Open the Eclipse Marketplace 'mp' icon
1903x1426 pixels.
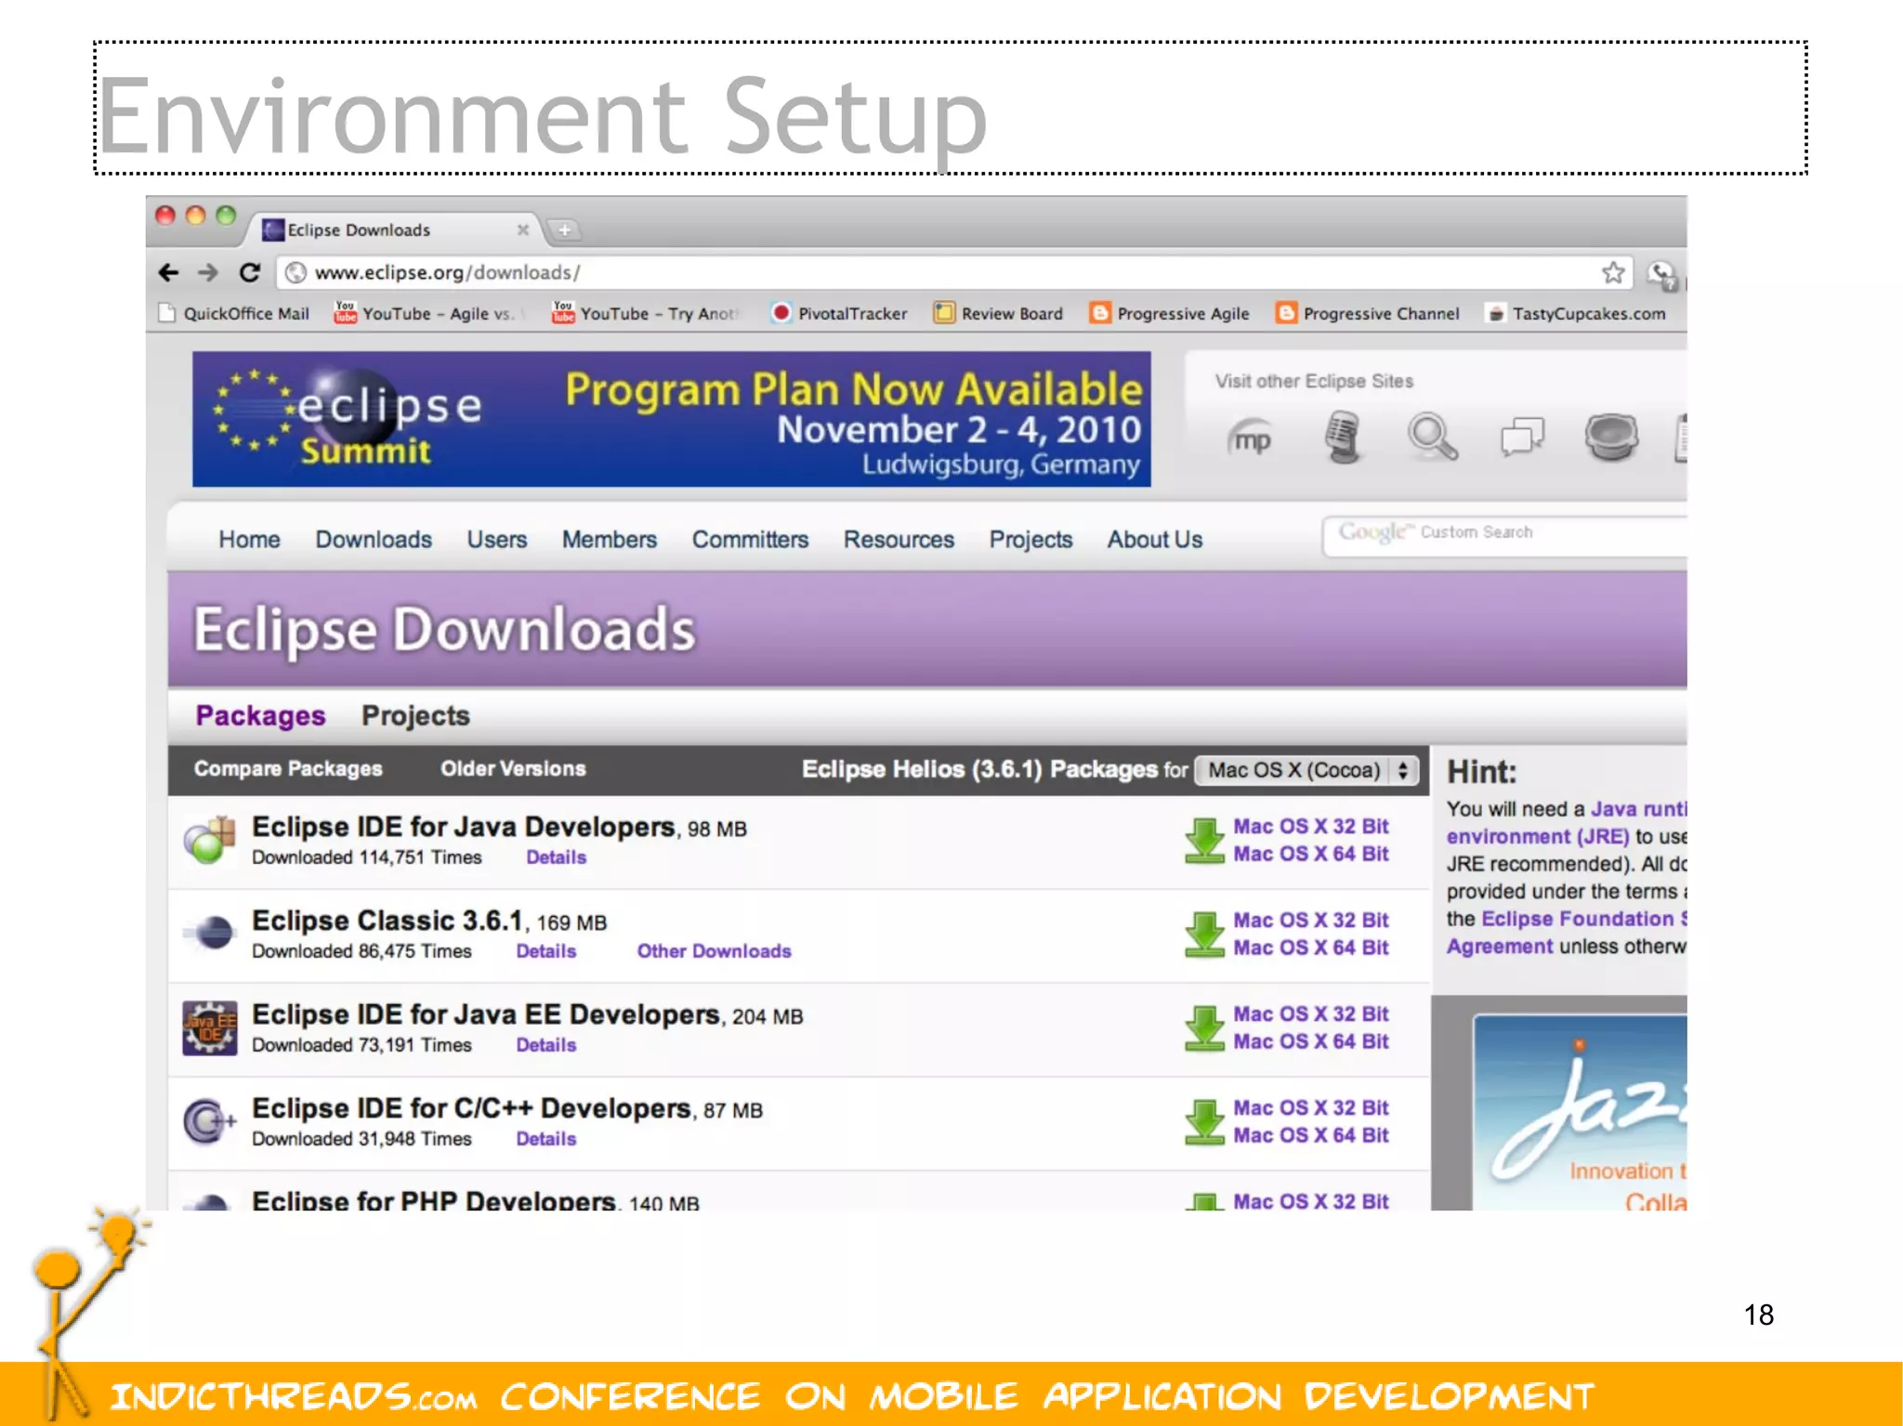coord(1251,438)
